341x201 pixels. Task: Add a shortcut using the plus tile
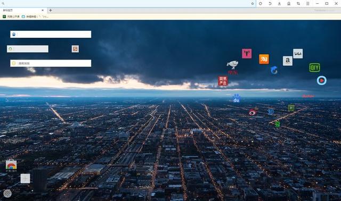coord(25,179)
